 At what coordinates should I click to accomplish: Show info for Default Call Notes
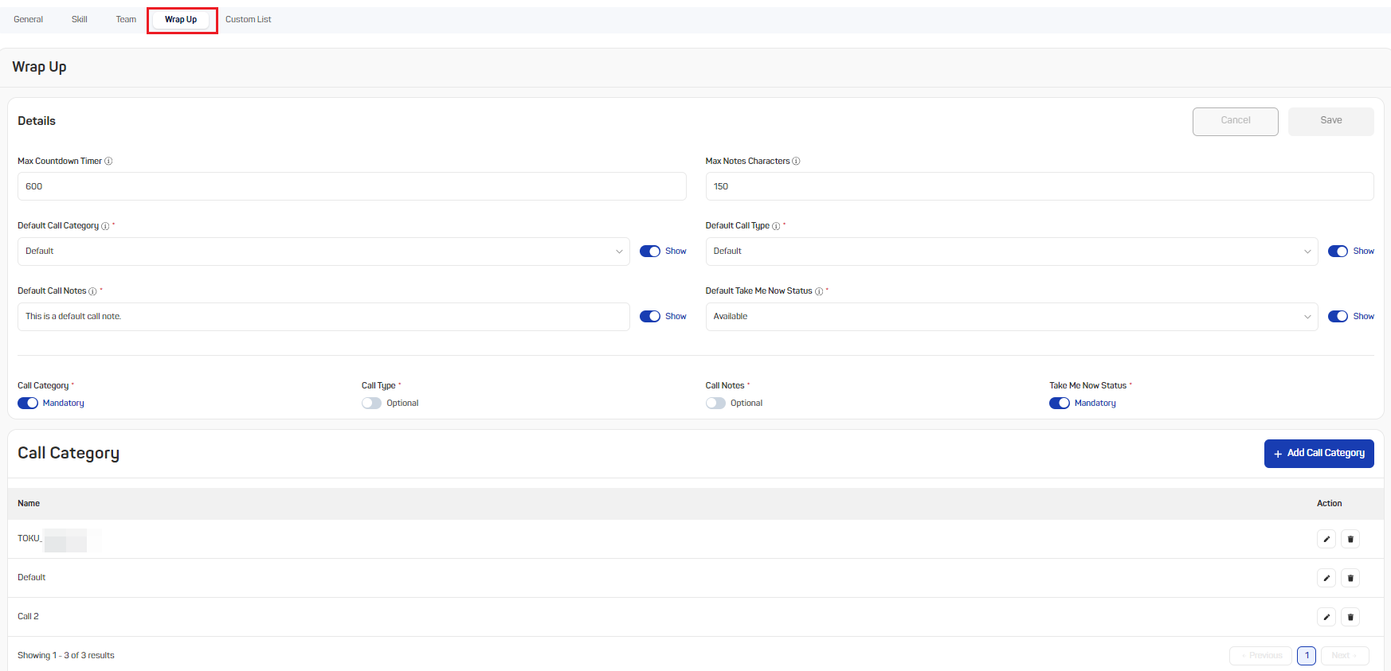pos(92,291)
